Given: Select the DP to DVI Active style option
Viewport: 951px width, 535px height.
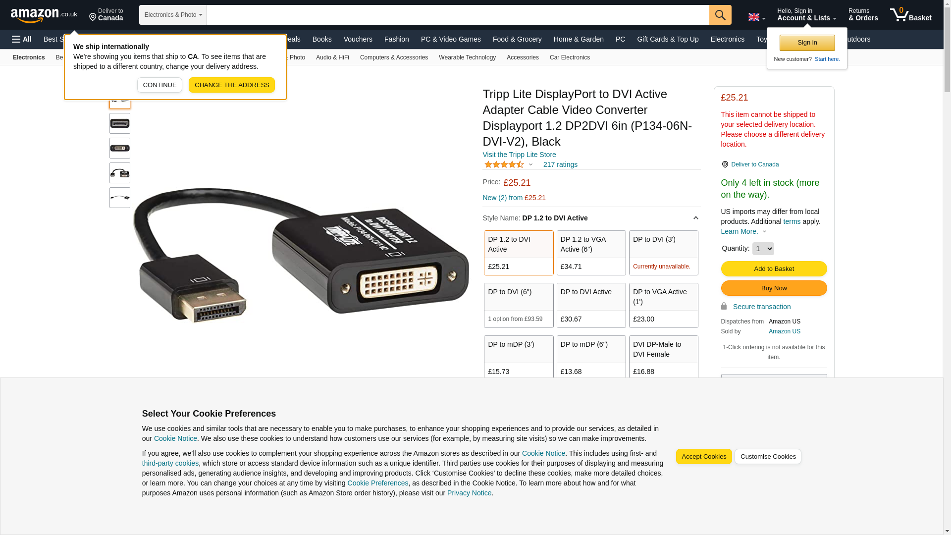Looking at the screenshot, I should click(591, 305).
